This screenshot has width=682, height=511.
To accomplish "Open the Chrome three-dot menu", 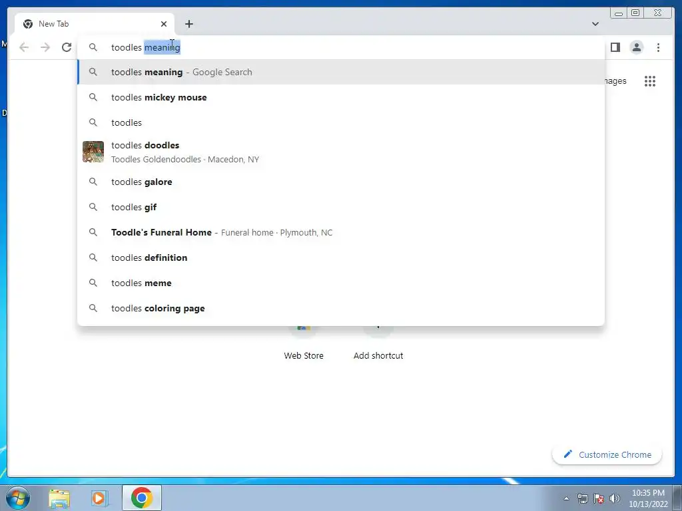I will click(658, 47).
